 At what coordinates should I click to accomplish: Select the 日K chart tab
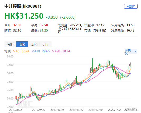(x=22, y=44)
